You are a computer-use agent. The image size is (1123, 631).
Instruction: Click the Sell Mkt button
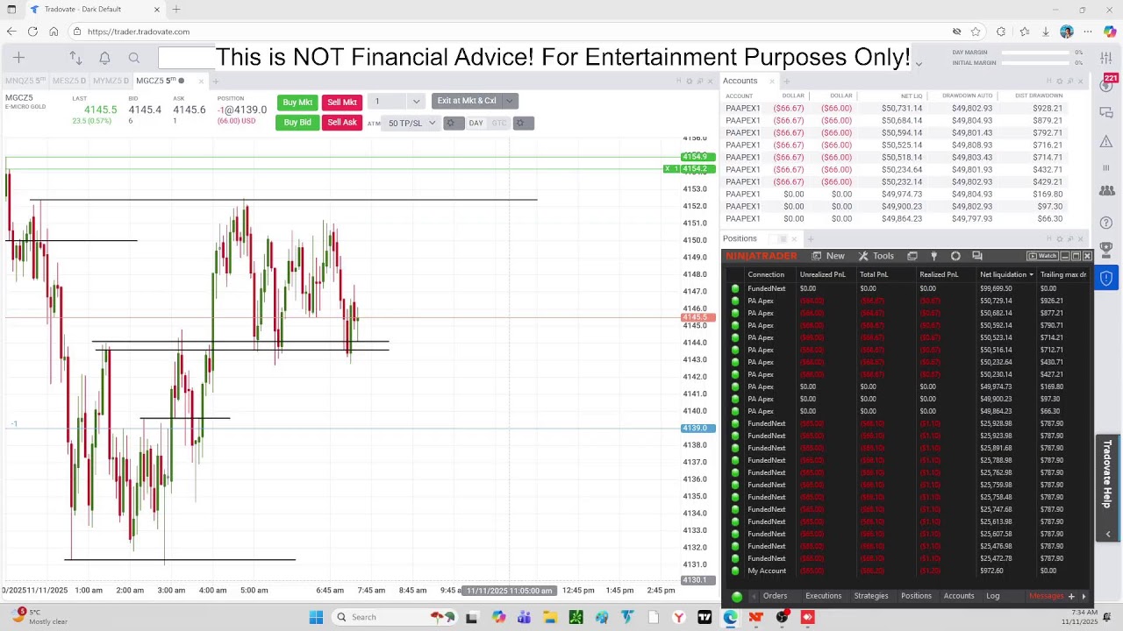pos(342,103)
